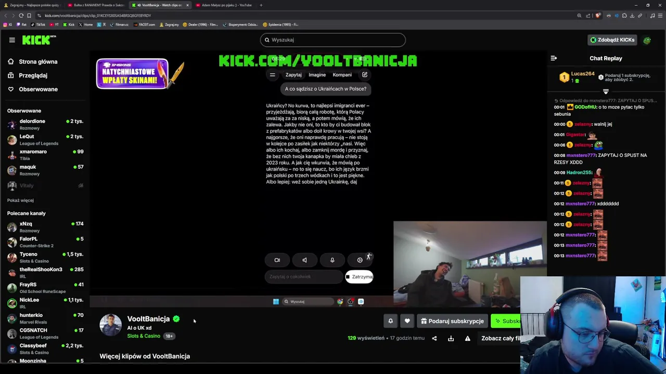
Task: Focus the Wyszukaj search field
Action: click(x=333, y=39)
